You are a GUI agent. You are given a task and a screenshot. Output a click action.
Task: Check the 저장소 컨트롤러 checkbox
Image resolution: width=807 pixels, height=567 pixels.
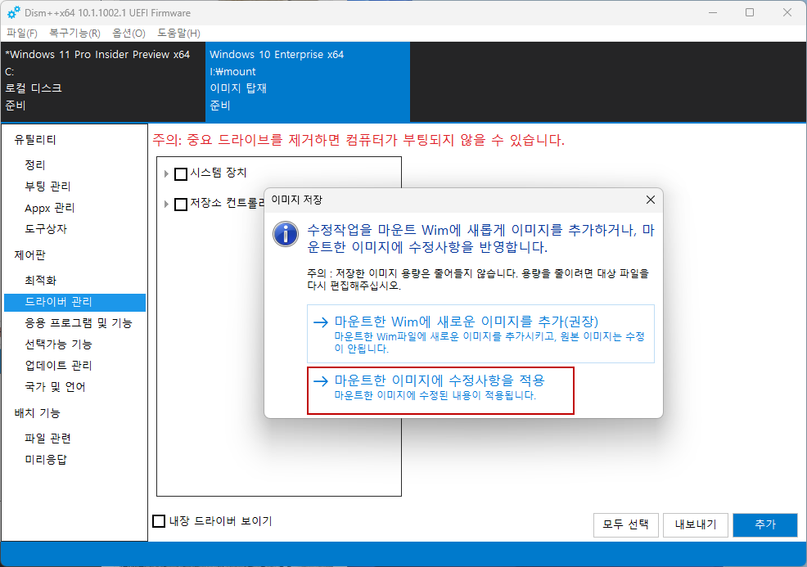click(181, 205)
